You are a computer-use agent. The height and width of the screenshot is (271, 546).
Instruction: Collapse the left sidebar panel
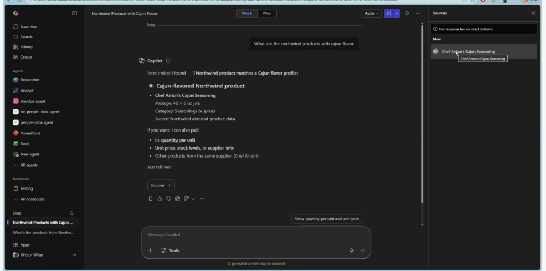(74, 13)
